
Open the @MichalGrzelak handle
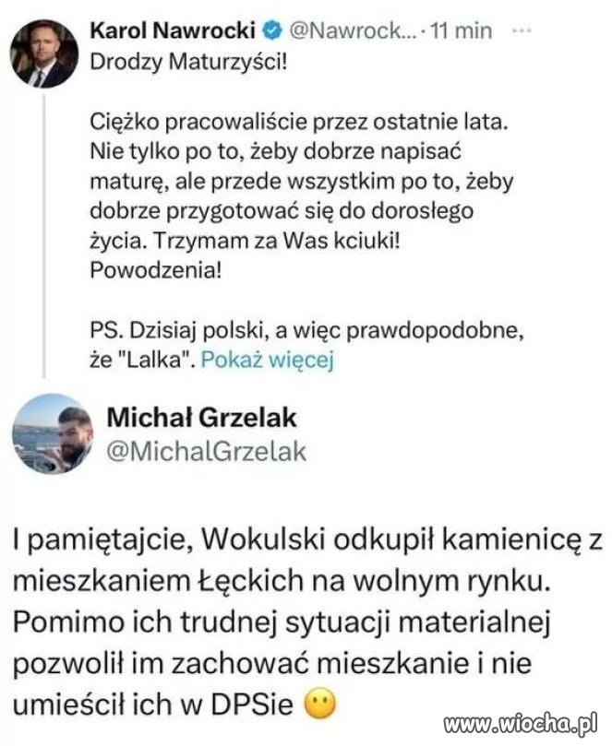(x=206, y=452)
